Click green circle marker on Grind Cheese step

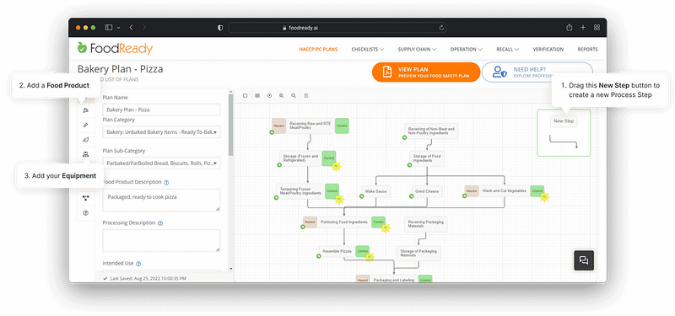(x=411, y=196)
